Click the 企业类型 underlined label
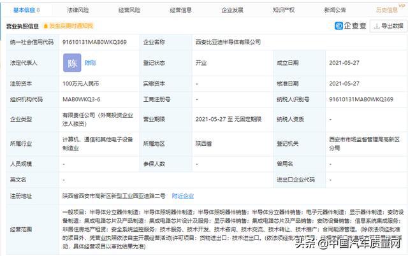The image size is (408, 256). click(x=21, y=119)
